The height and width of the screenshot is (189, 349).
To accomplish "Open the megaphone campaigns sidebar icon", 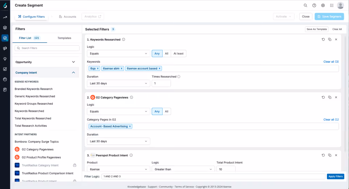I will point(5,48).
